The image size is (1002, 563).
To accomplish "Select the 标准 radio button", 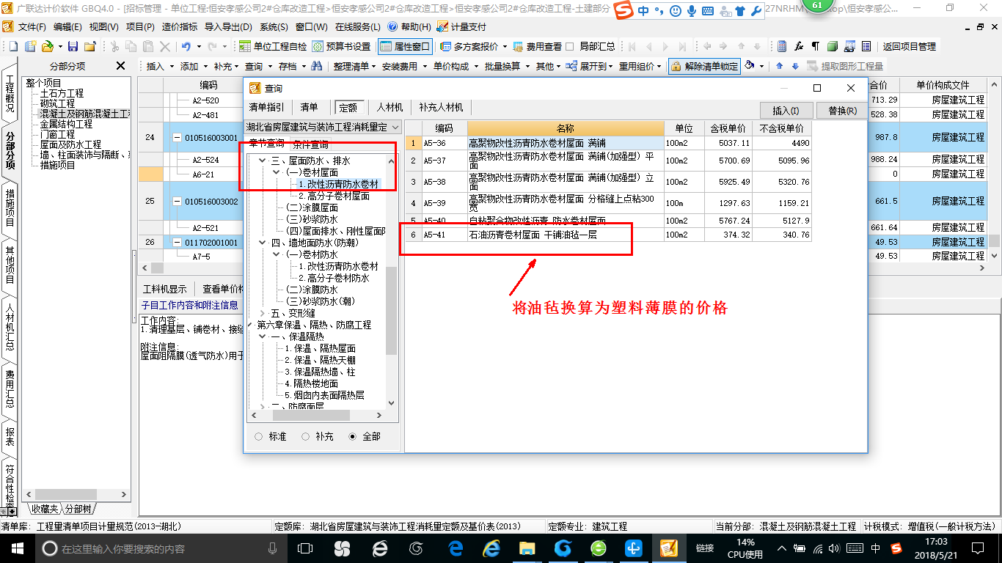I will 258,436.
